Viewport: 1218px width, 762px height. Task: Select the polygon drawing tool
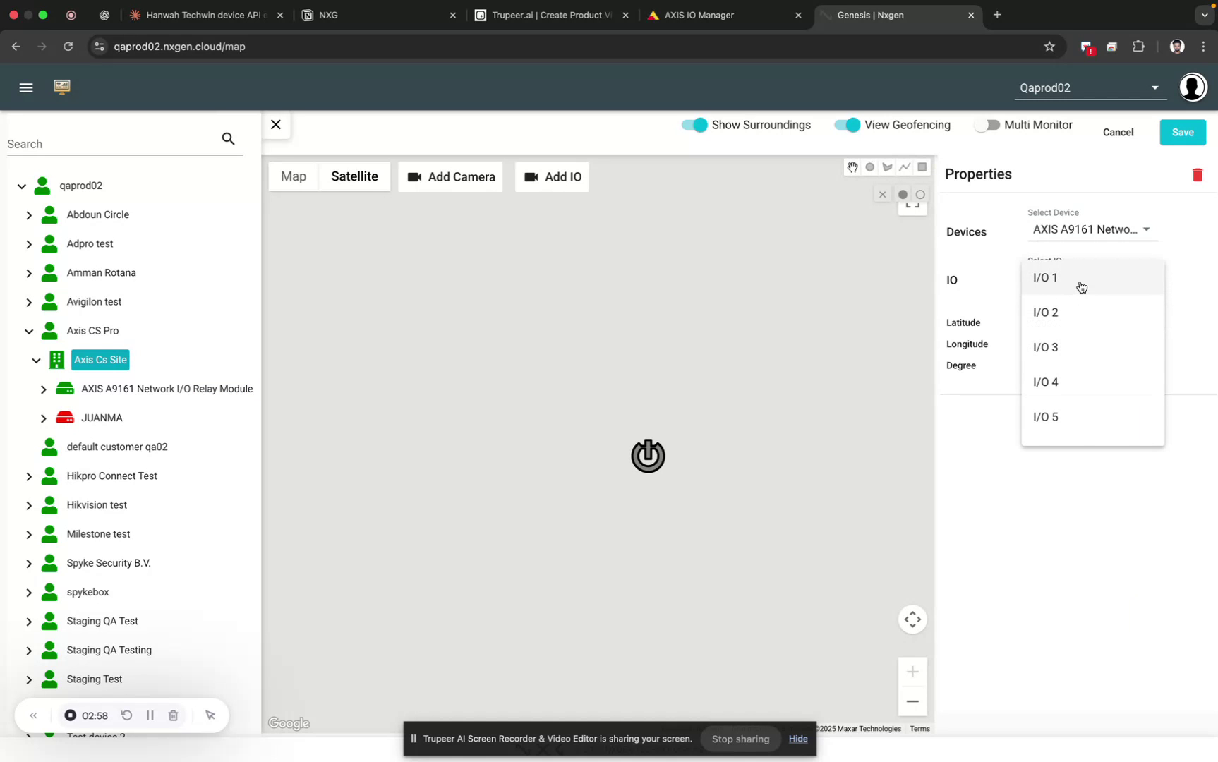pos(887,167)
